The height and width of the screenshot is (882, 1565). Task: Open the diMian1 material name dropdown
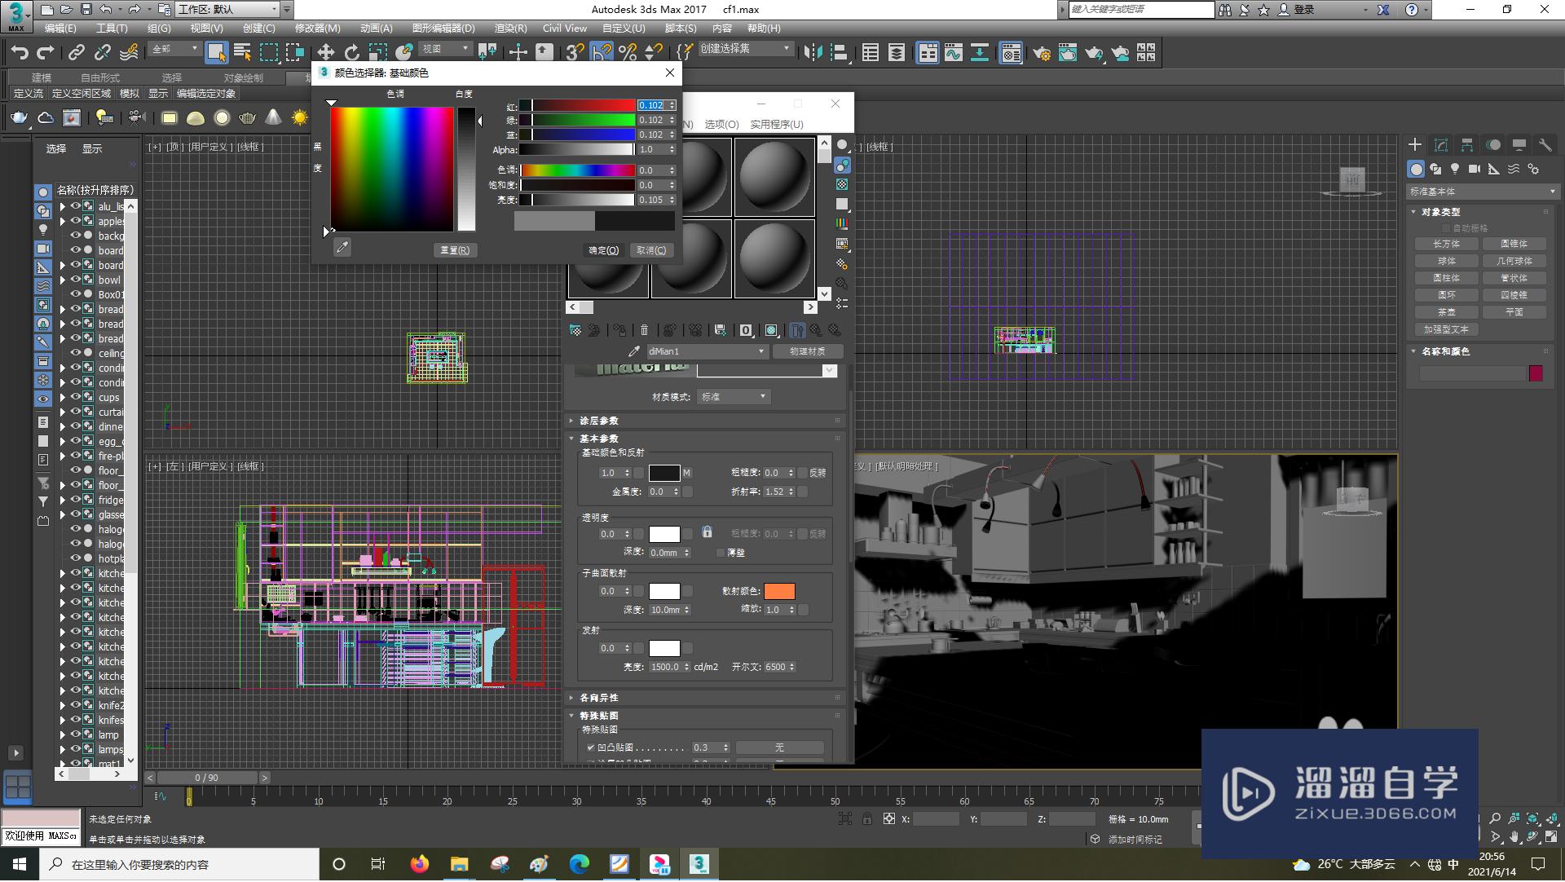707,351
